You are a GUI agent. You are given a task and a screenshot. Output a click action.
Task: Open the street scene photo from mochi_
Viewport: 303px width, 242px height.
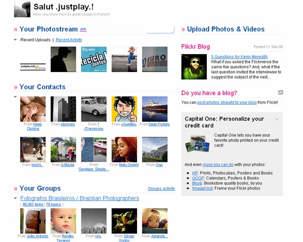click(33, 149)
